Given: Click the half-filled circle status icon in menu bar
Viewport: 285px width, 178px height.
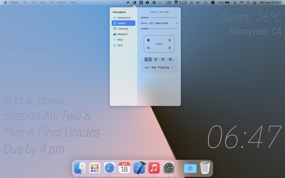Looking at the screenshot, I should 148,3.
